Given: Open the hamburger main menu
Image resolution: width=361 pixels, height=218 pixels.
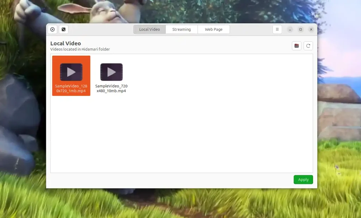Looking at the screenshot, I should 277,30.
